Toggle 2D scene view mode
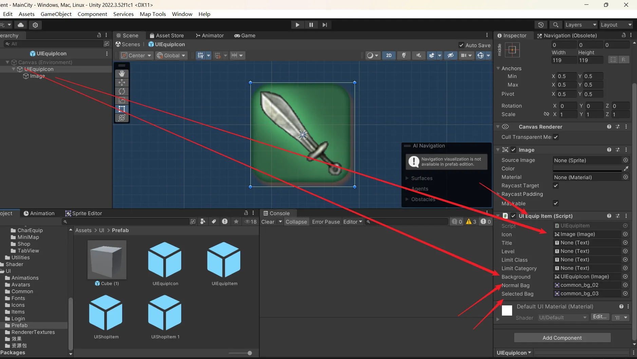 (x=389, y=55)
